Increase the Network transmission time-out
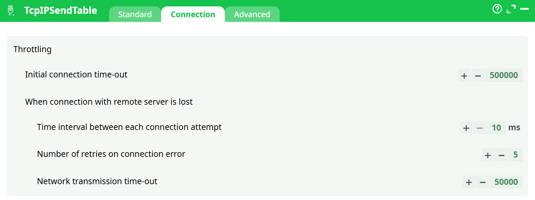This screenshot has width=535, height=200. [x=469, y=182]
